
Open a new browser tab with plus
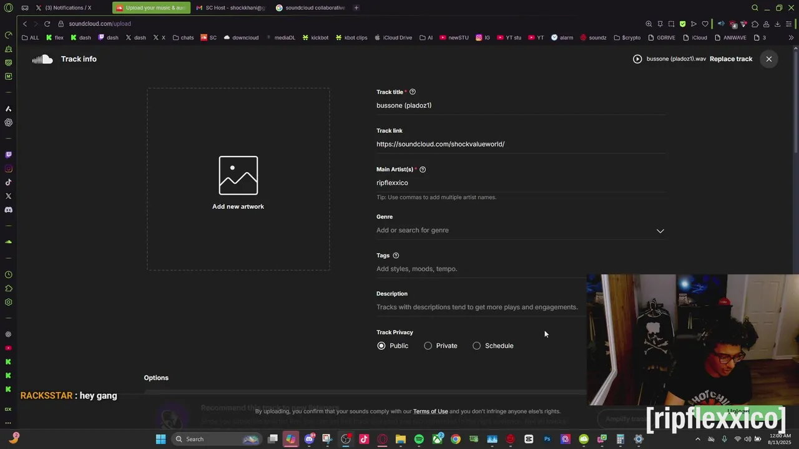[x=356, y=7]
